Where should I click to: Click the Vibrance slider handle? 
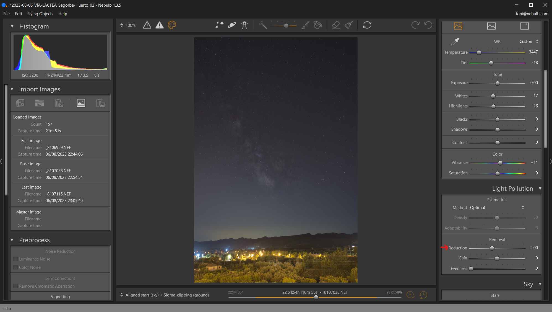point(500,163)
